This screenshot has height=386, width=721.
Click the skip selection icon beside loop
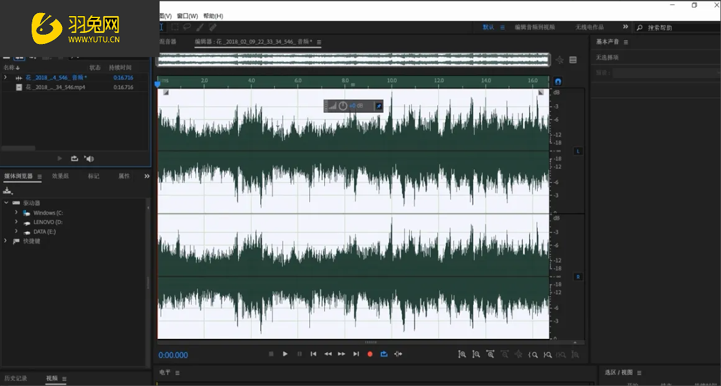click(x=398, y=354)
